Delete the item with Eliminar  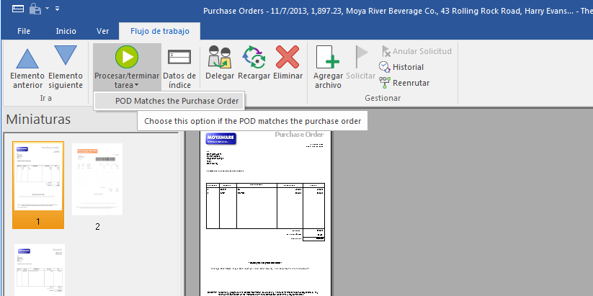point(287,63)
